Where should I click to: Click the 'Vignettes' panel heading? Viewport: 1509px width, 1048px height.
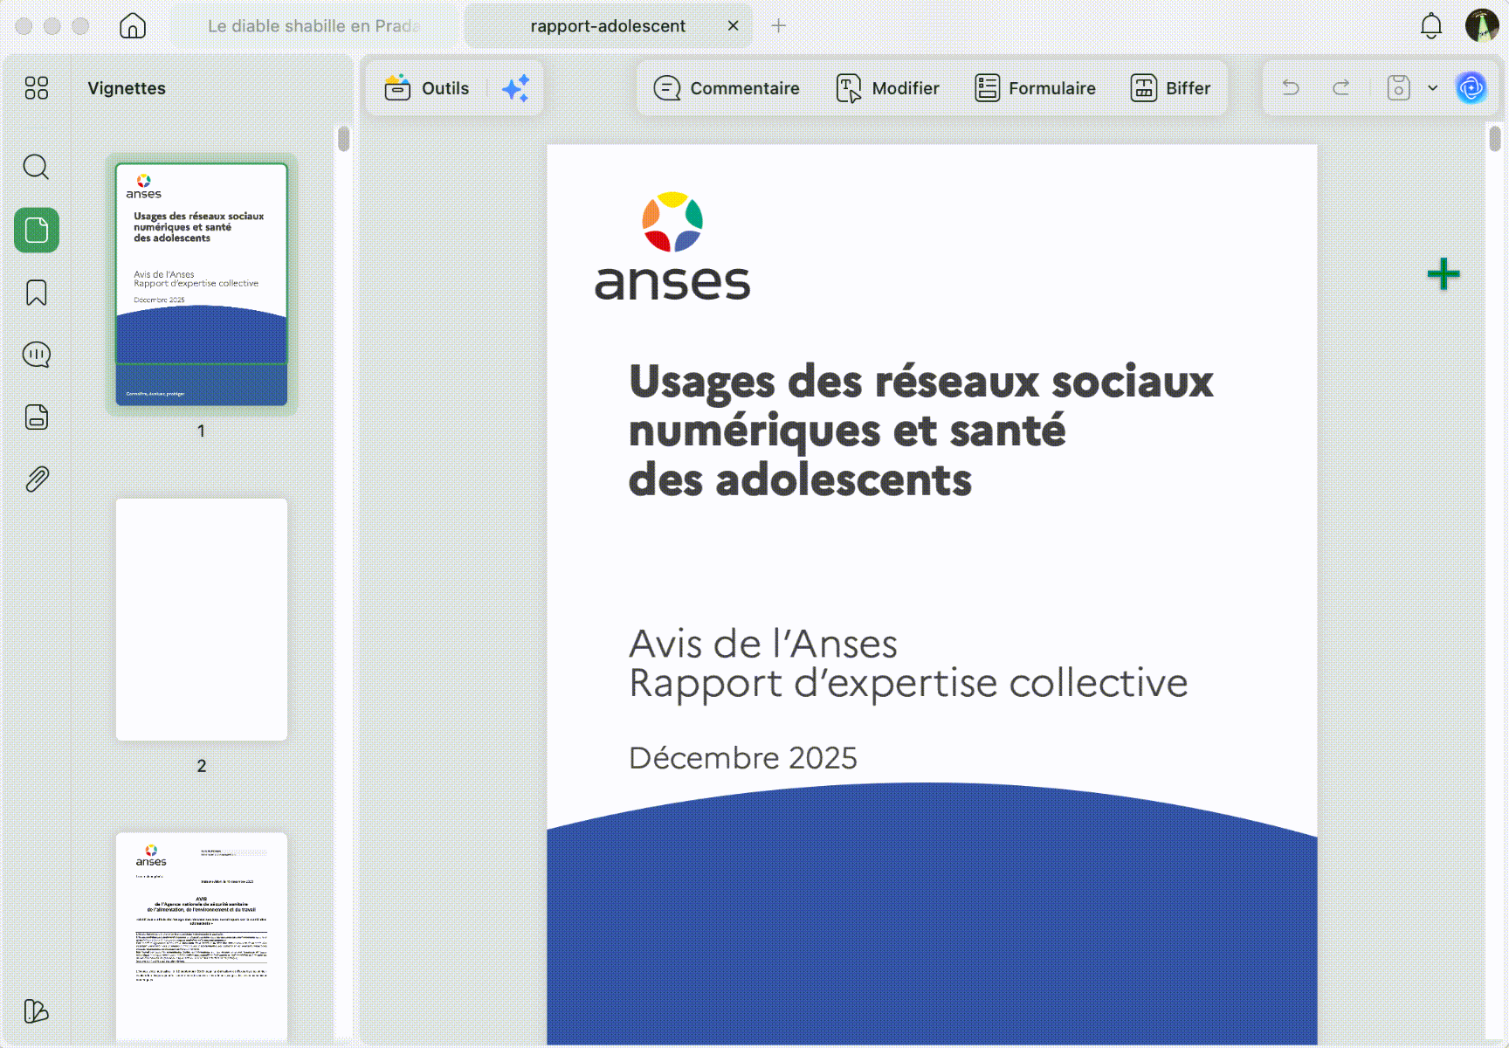tap(127, 88)
